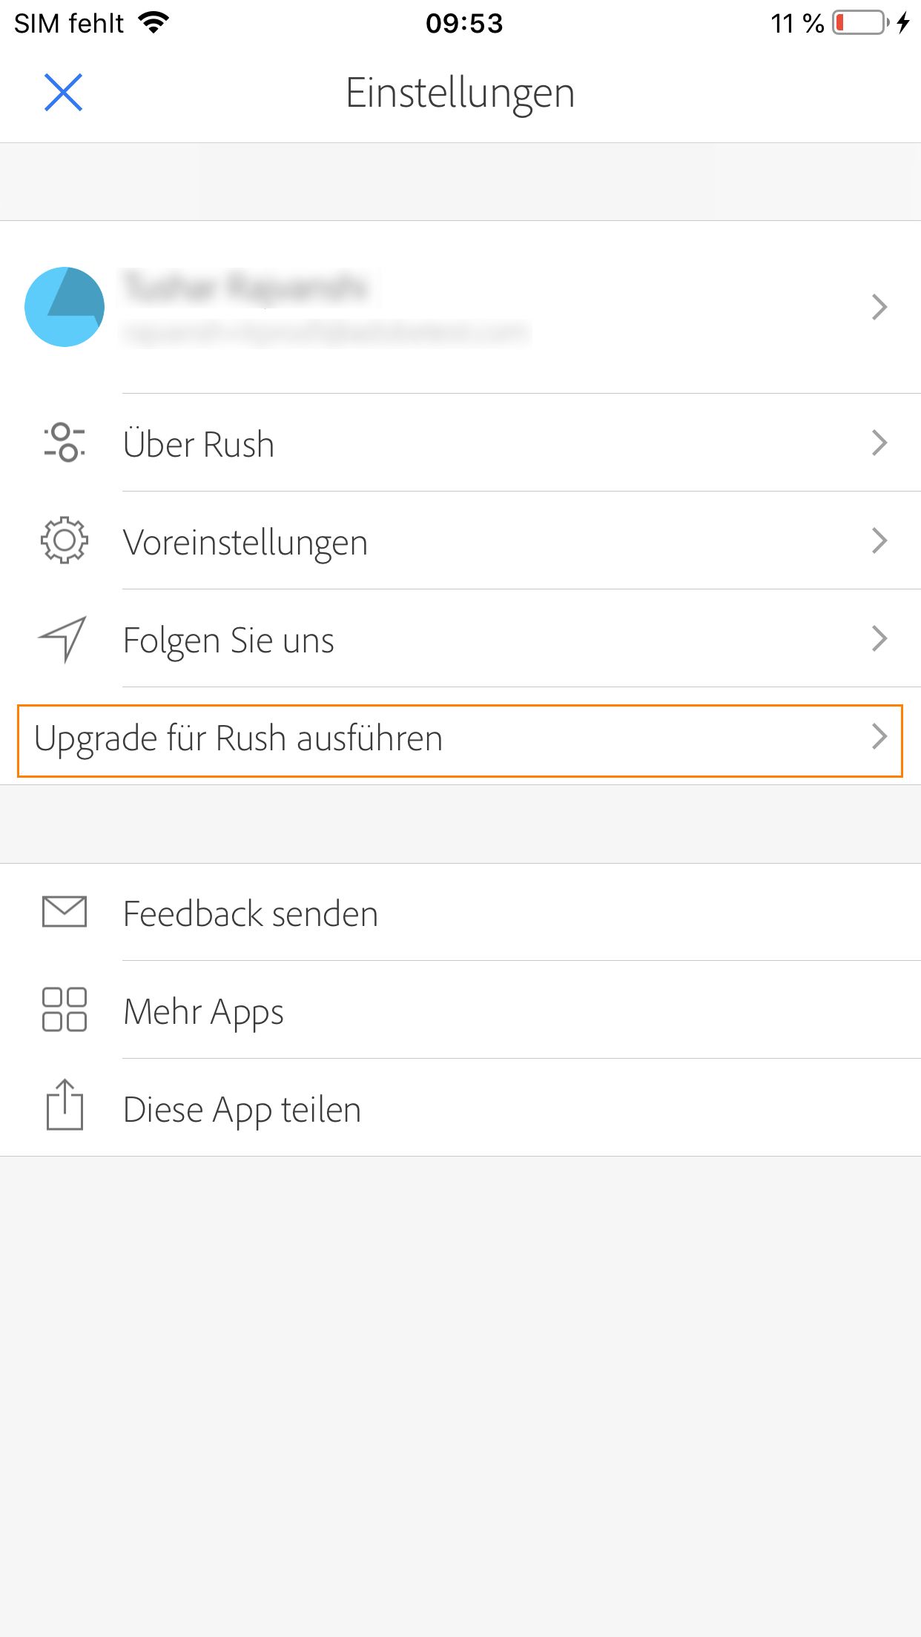921x1637 pixels.
Task: Select Feedback senden
Action: [251, 913]
